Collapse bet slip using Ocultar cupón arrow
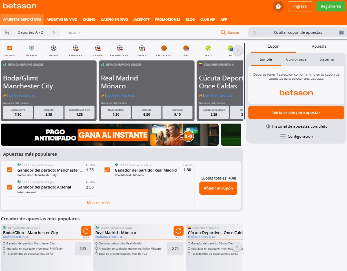This screenshot has height=271, width=347. [255, 32]
